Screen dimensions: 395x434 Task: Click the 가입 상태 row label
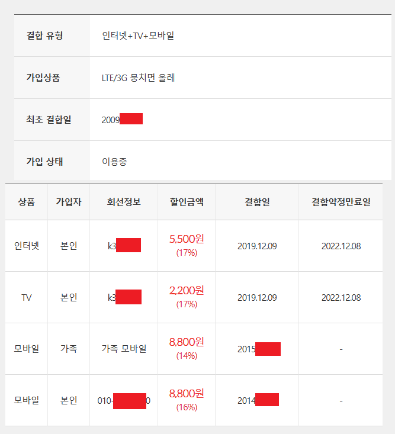44,162
